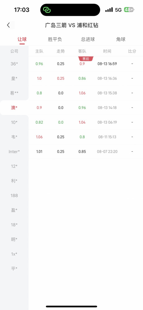Pick 1x* from the company list

(x=14, y=254)
